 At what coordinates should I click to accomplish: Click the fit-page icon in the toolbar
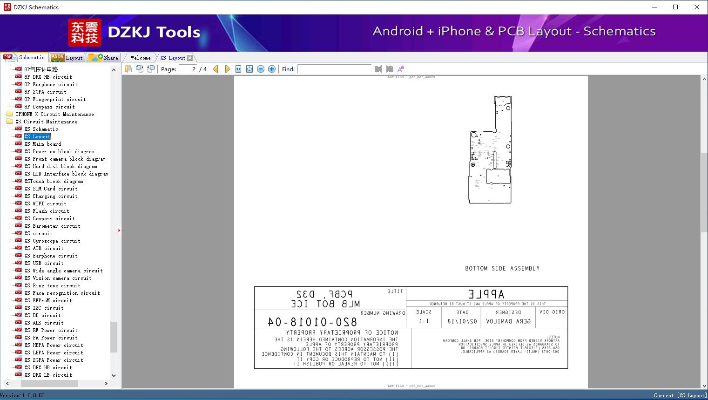[x=249, y=69]
